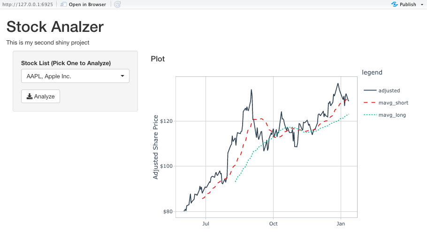The image size is (427, 232).
Task: Click the Open in Browser window icon
Action: coord(63,4)
